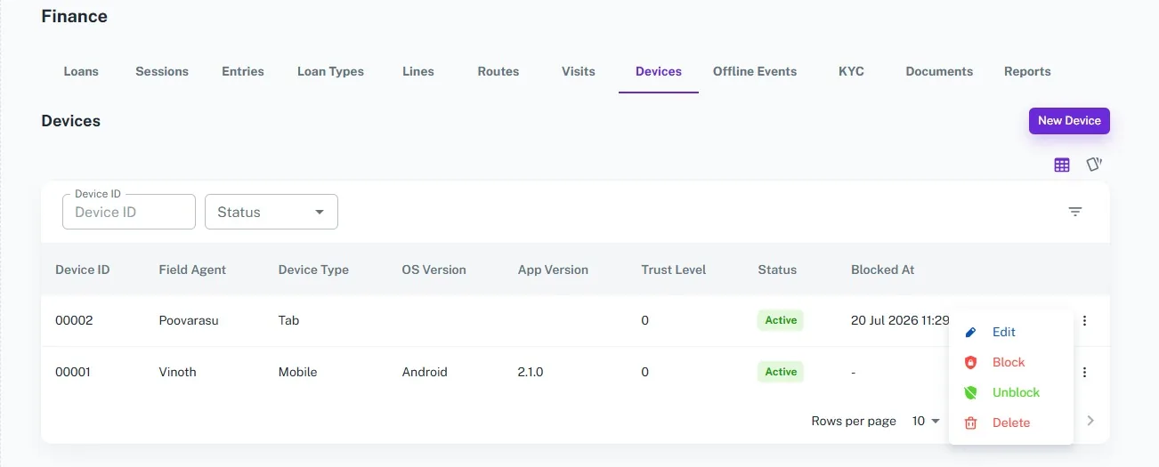Select the Devices tab

659,71
